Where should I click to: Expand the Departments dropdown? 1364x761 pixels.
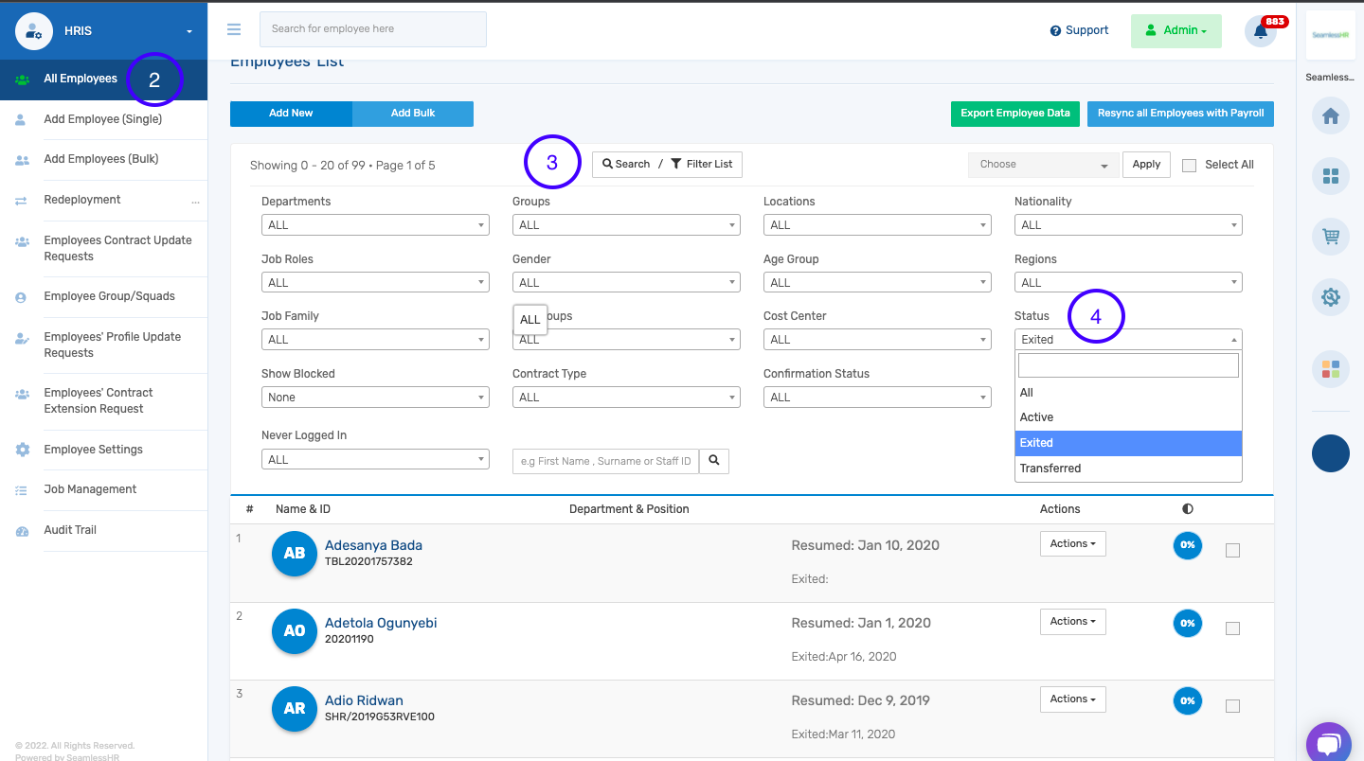(x=375, y=225)
